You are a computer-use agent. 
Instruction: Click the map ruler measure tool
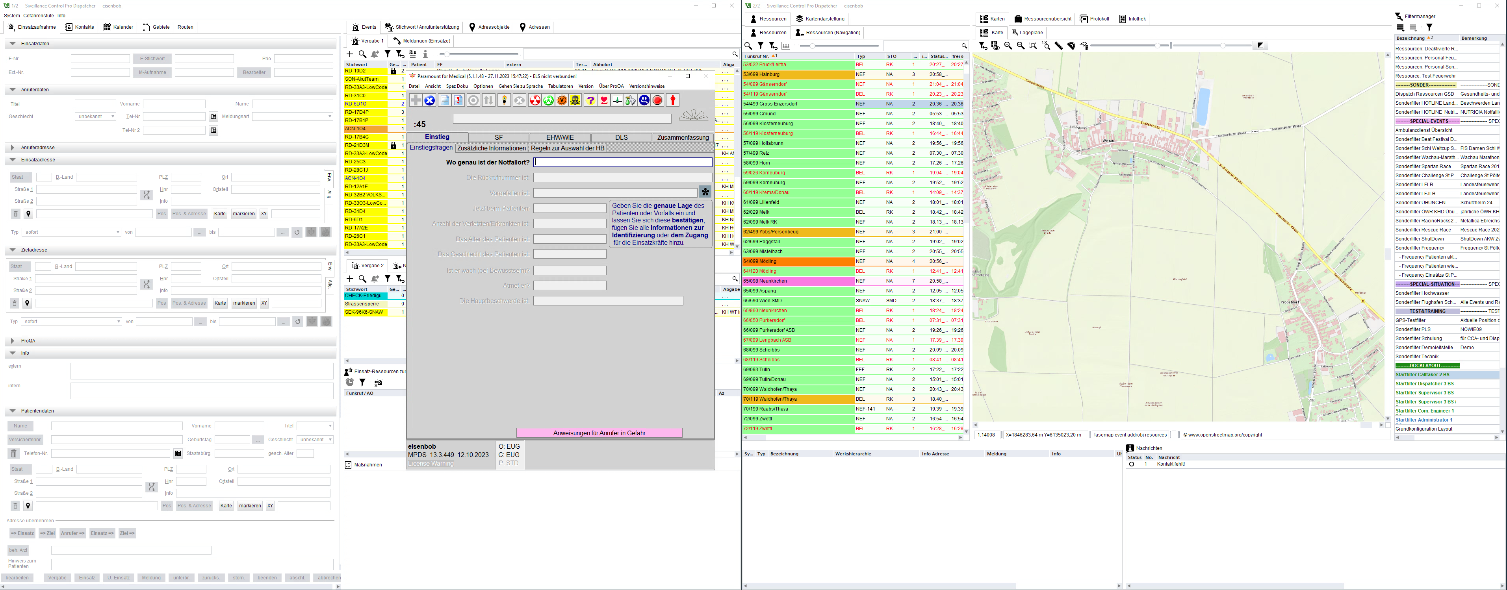click(1059, 46)
